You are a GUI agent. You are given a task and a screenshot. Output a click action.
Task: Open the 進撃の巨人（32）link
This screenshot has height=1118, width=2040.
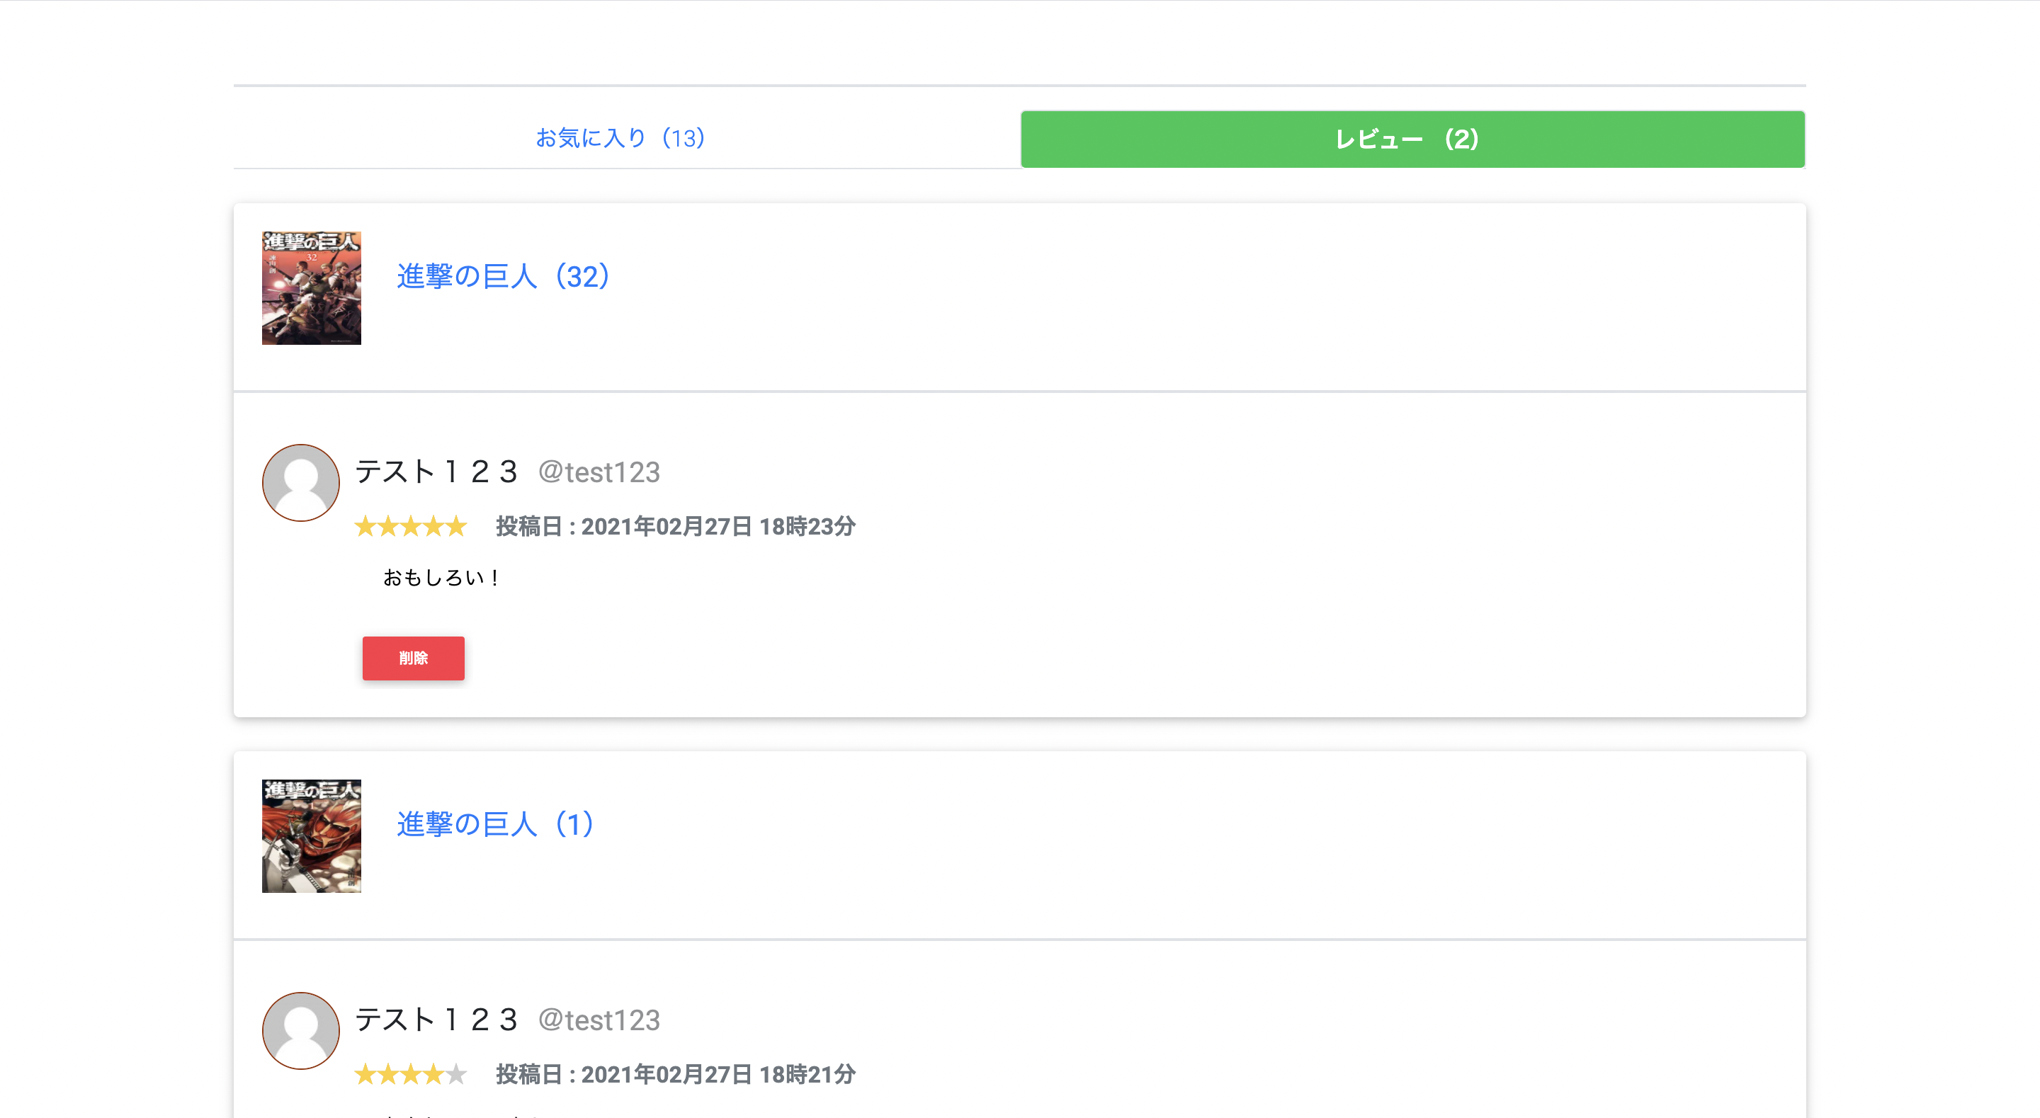pos(502,277)
